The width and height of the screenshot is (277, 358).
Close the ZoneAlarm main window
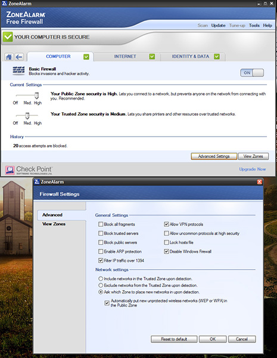(272, 4)
